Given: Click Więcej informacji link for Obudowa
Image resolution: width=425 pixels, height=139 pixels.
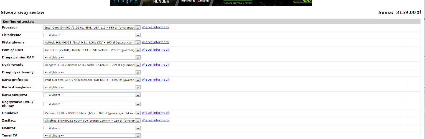Looking at the screenshot, I should pos(156,113).
